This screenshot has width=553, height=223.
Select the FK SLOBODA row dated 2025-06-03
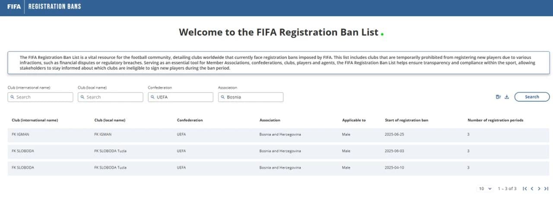coord(278,151)
